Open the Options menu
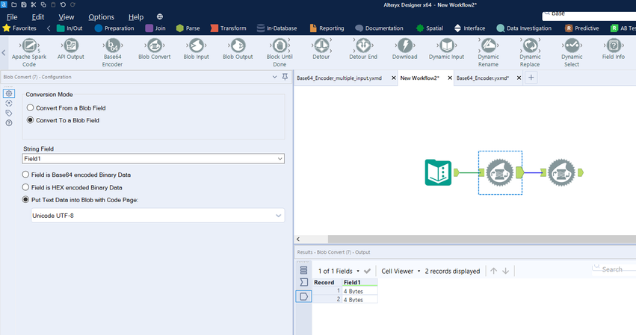The height and width of the screenshot is (335, 636). (x=102, y=17)
